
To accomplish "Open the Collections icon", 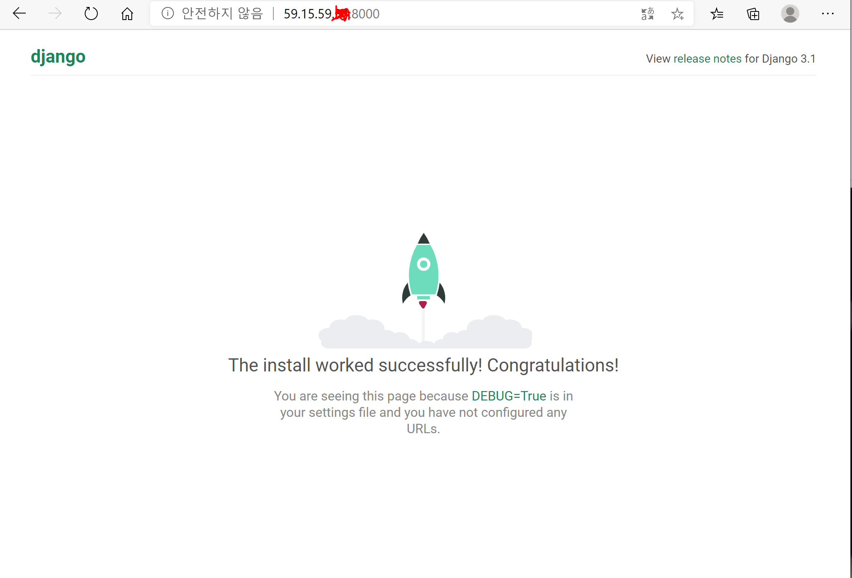I will (x=753, y=14).
